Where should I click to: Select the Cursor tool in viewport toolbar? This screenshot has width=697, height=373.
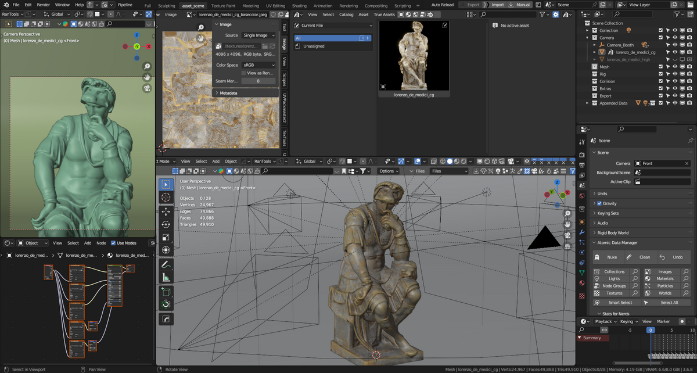coord(166,198)
